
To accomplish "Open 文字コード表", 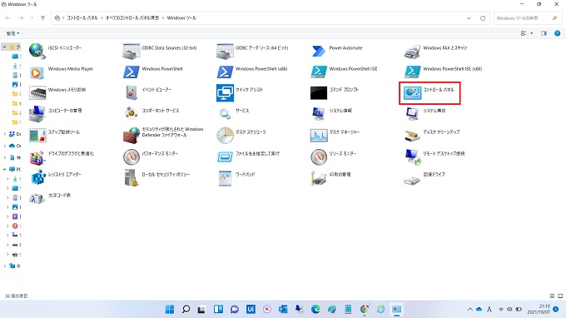I will [x=51, y=198].
